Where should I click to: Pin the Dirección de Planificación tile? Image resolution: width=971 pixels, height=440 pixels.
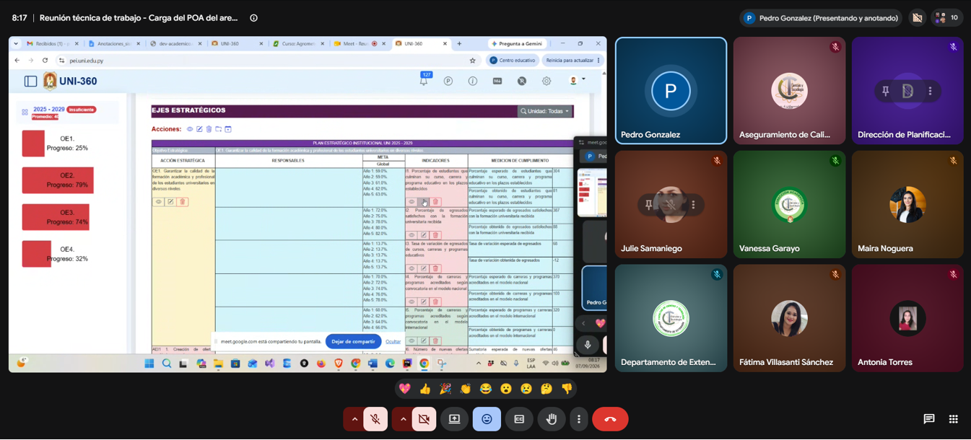coord(885,91)
